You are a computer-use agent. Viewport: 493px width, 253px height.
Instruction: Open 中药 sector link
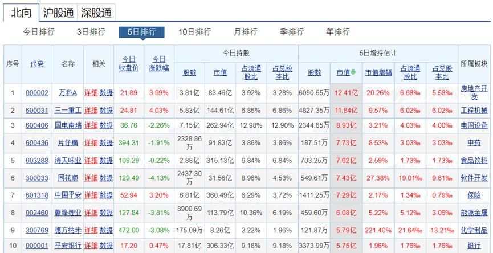474,142
